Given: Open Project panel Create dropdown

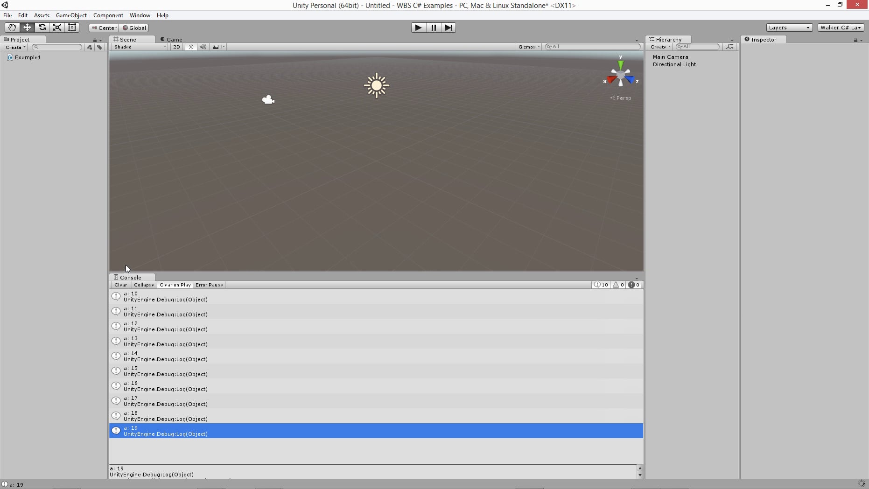Looking at the screenshot, I should tap(15, 47).
